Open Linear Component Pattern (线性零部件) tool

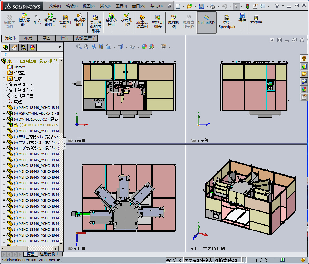click(x=50, y=20)
